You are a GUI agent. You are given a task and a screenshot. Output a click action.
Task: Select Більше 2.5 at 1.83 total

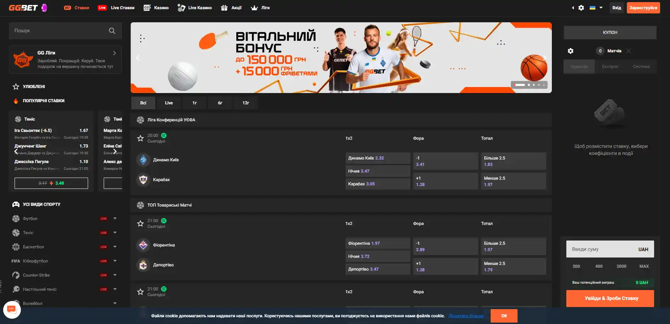513,161
